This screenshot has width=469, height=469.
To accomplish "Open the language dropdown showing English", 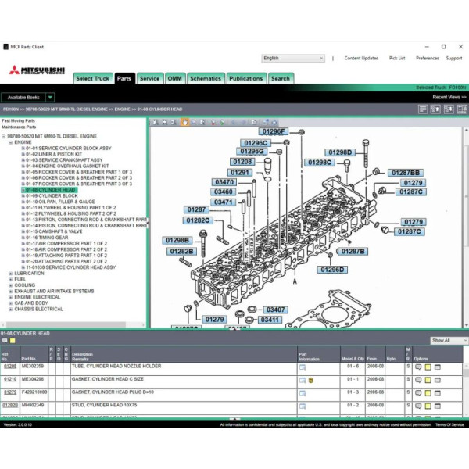I will [x=293, y=58].
